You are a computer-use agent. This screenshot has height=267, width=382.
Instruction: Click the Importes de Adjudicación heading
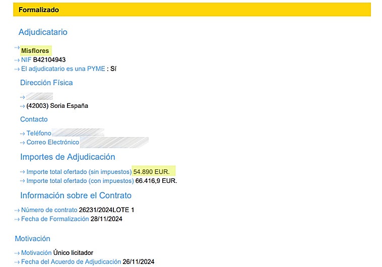pyautogui.click(x=68, y=157)
